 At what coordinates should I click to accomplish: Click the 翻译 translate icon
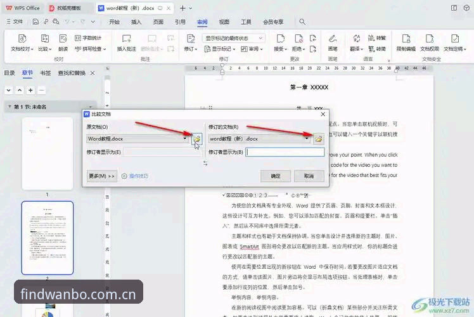(356, 39)
